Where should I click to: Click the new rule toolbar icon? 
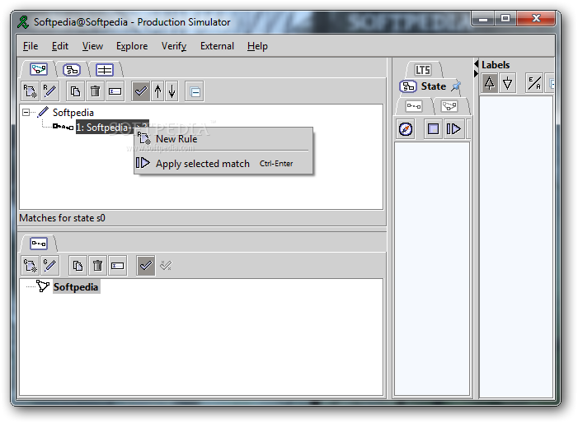[x=30, y=91]
